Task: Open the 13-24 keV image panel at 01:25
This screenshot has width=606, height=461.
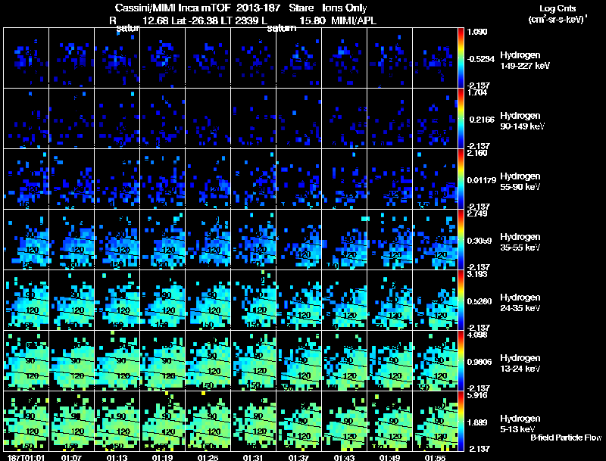Action: (208, 361)
